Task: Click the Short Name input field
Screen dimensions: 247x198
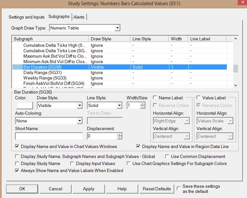Action: click(x=49, y=136)
